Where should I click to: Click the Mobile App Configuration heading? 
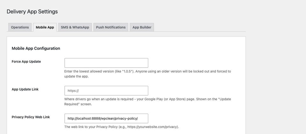coord(36,48)
